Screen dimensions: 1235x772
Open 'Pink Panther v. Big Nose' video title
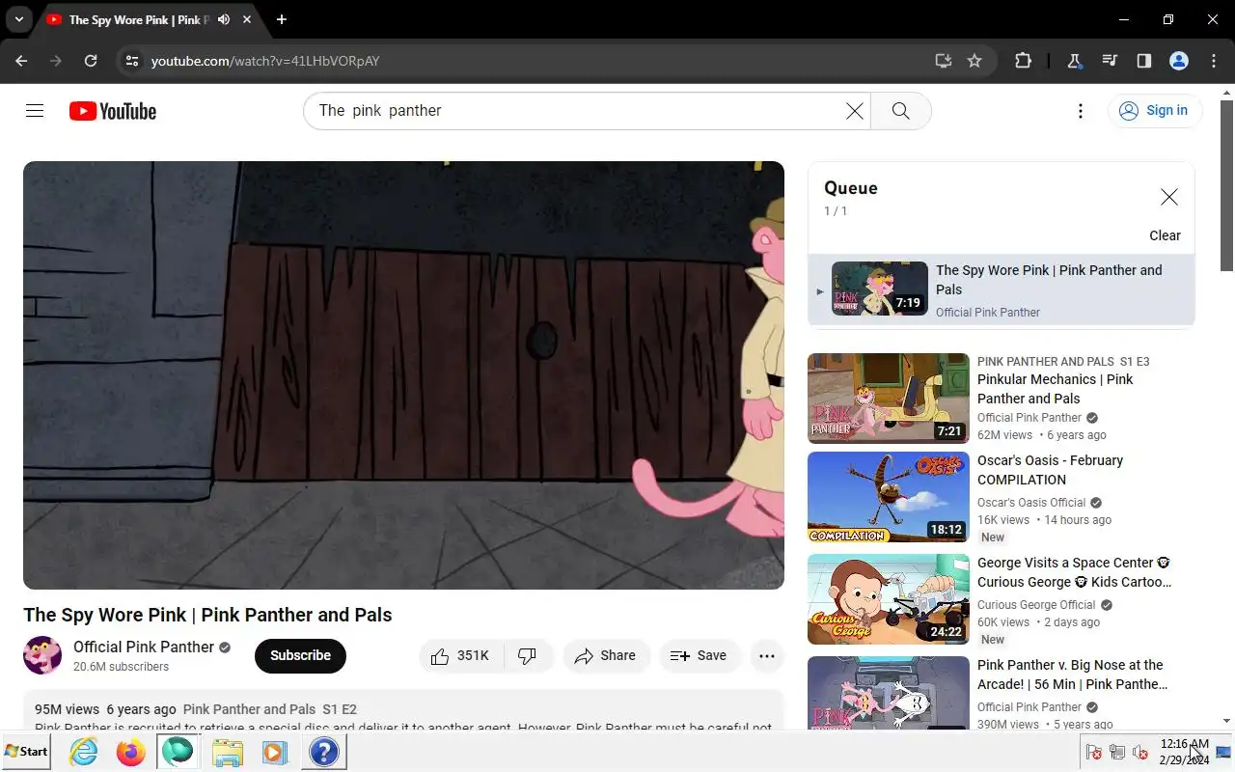coord(1073,675)
